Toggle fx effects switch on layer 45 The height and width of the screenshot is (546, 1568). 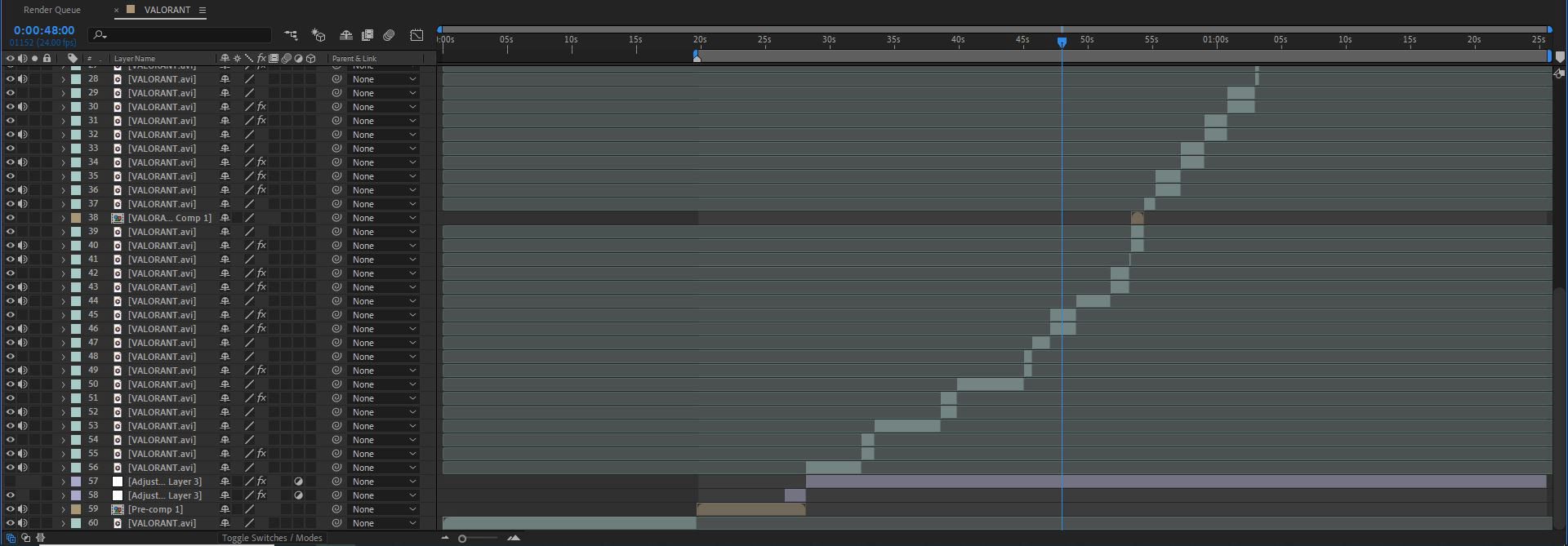coord(261,315)
